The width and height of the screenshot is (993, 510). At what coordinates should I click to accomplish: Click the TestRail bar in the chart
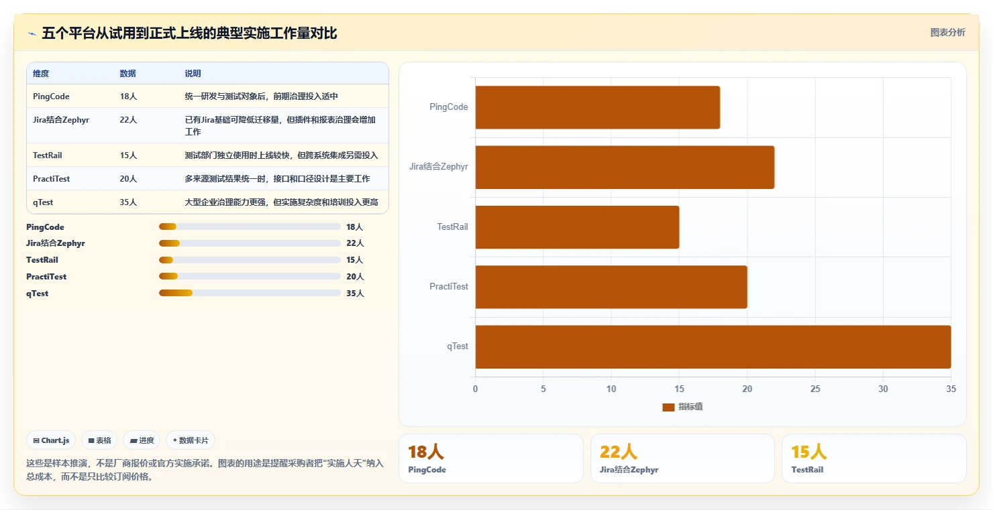tap(577, 227)
